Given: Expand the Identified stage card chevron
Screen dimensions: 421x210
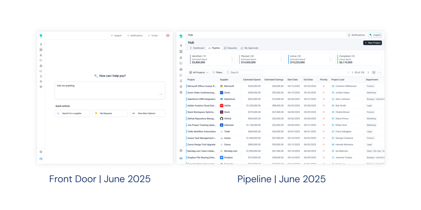Looking at the screenshot, I should [231, 59].
